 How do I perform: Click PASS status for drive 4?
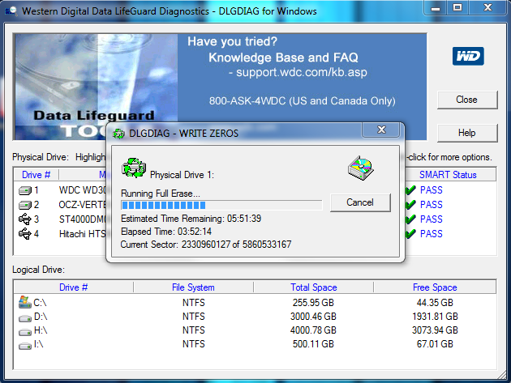(x=432, y=234)
